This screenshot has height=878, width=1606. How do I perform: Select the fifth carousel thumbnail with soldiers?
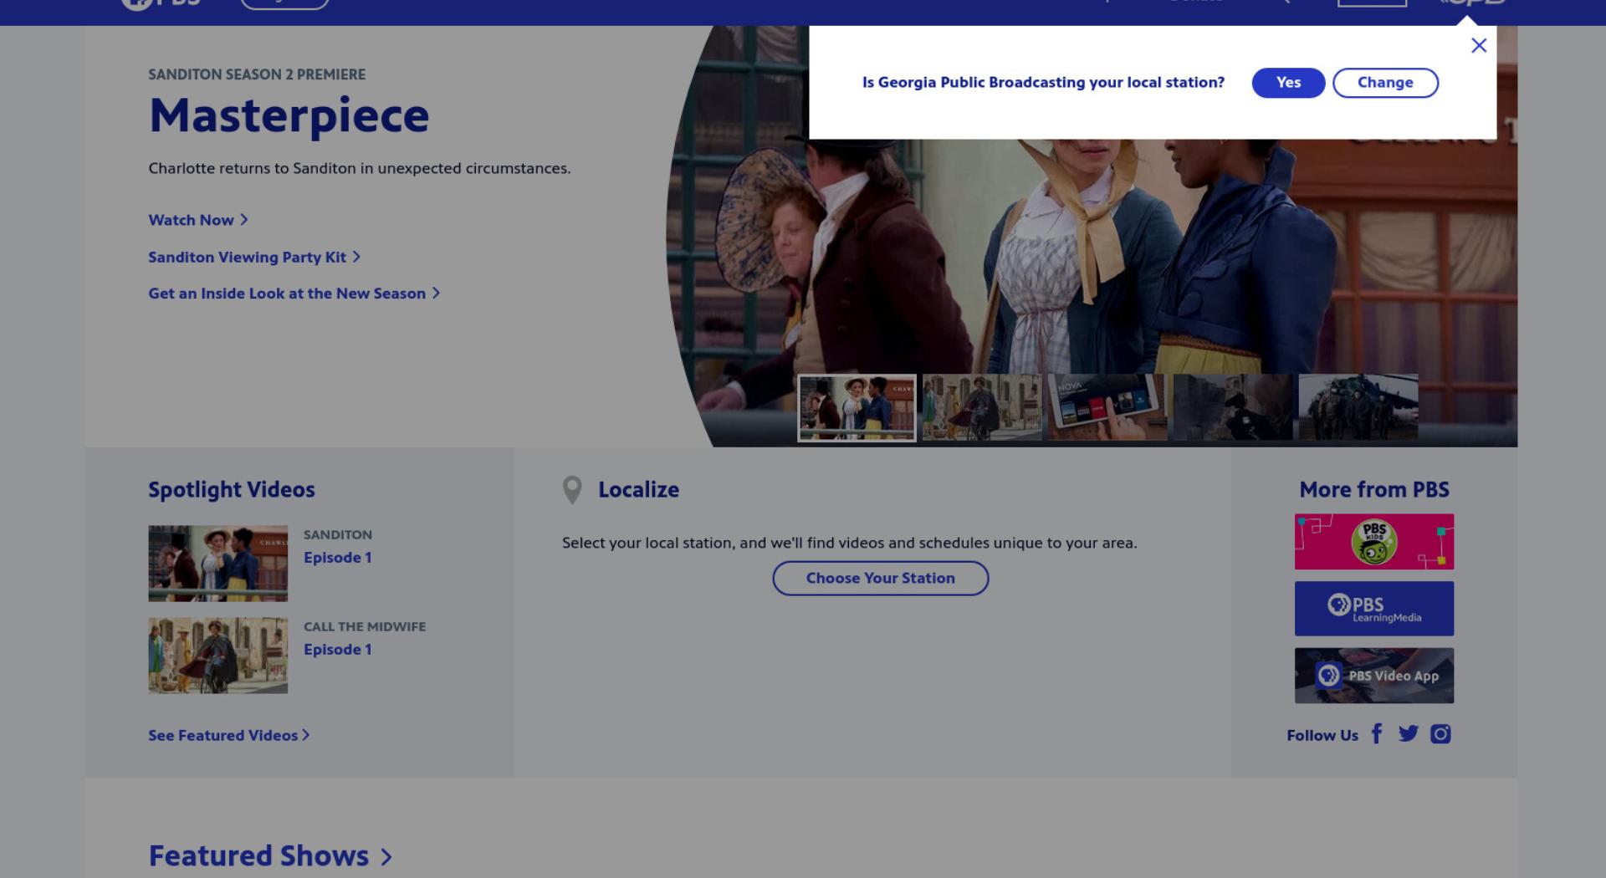1358,407
